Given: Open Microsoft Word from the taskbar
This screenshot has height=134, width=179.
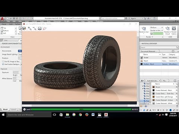Looking at the screenshot, I should (x=93, y=115).
